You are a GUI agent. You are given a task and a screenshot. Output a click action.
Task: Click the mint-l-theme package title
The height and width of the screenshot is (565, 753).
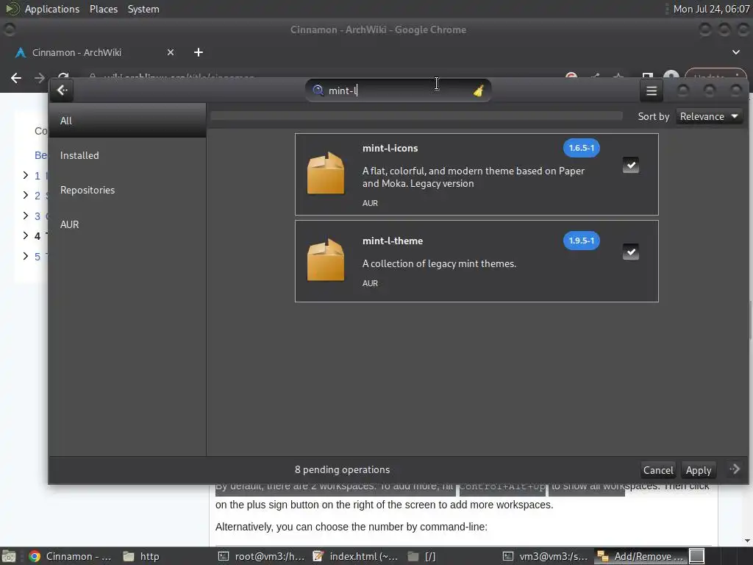pos(393,241)
